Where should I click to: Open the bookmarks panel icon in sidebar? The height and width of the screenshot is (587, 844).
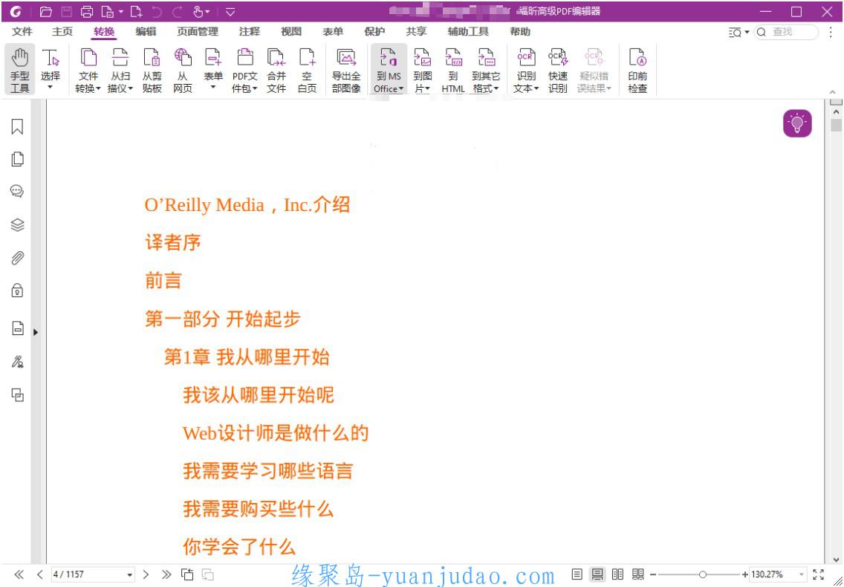tap(17, 127)
